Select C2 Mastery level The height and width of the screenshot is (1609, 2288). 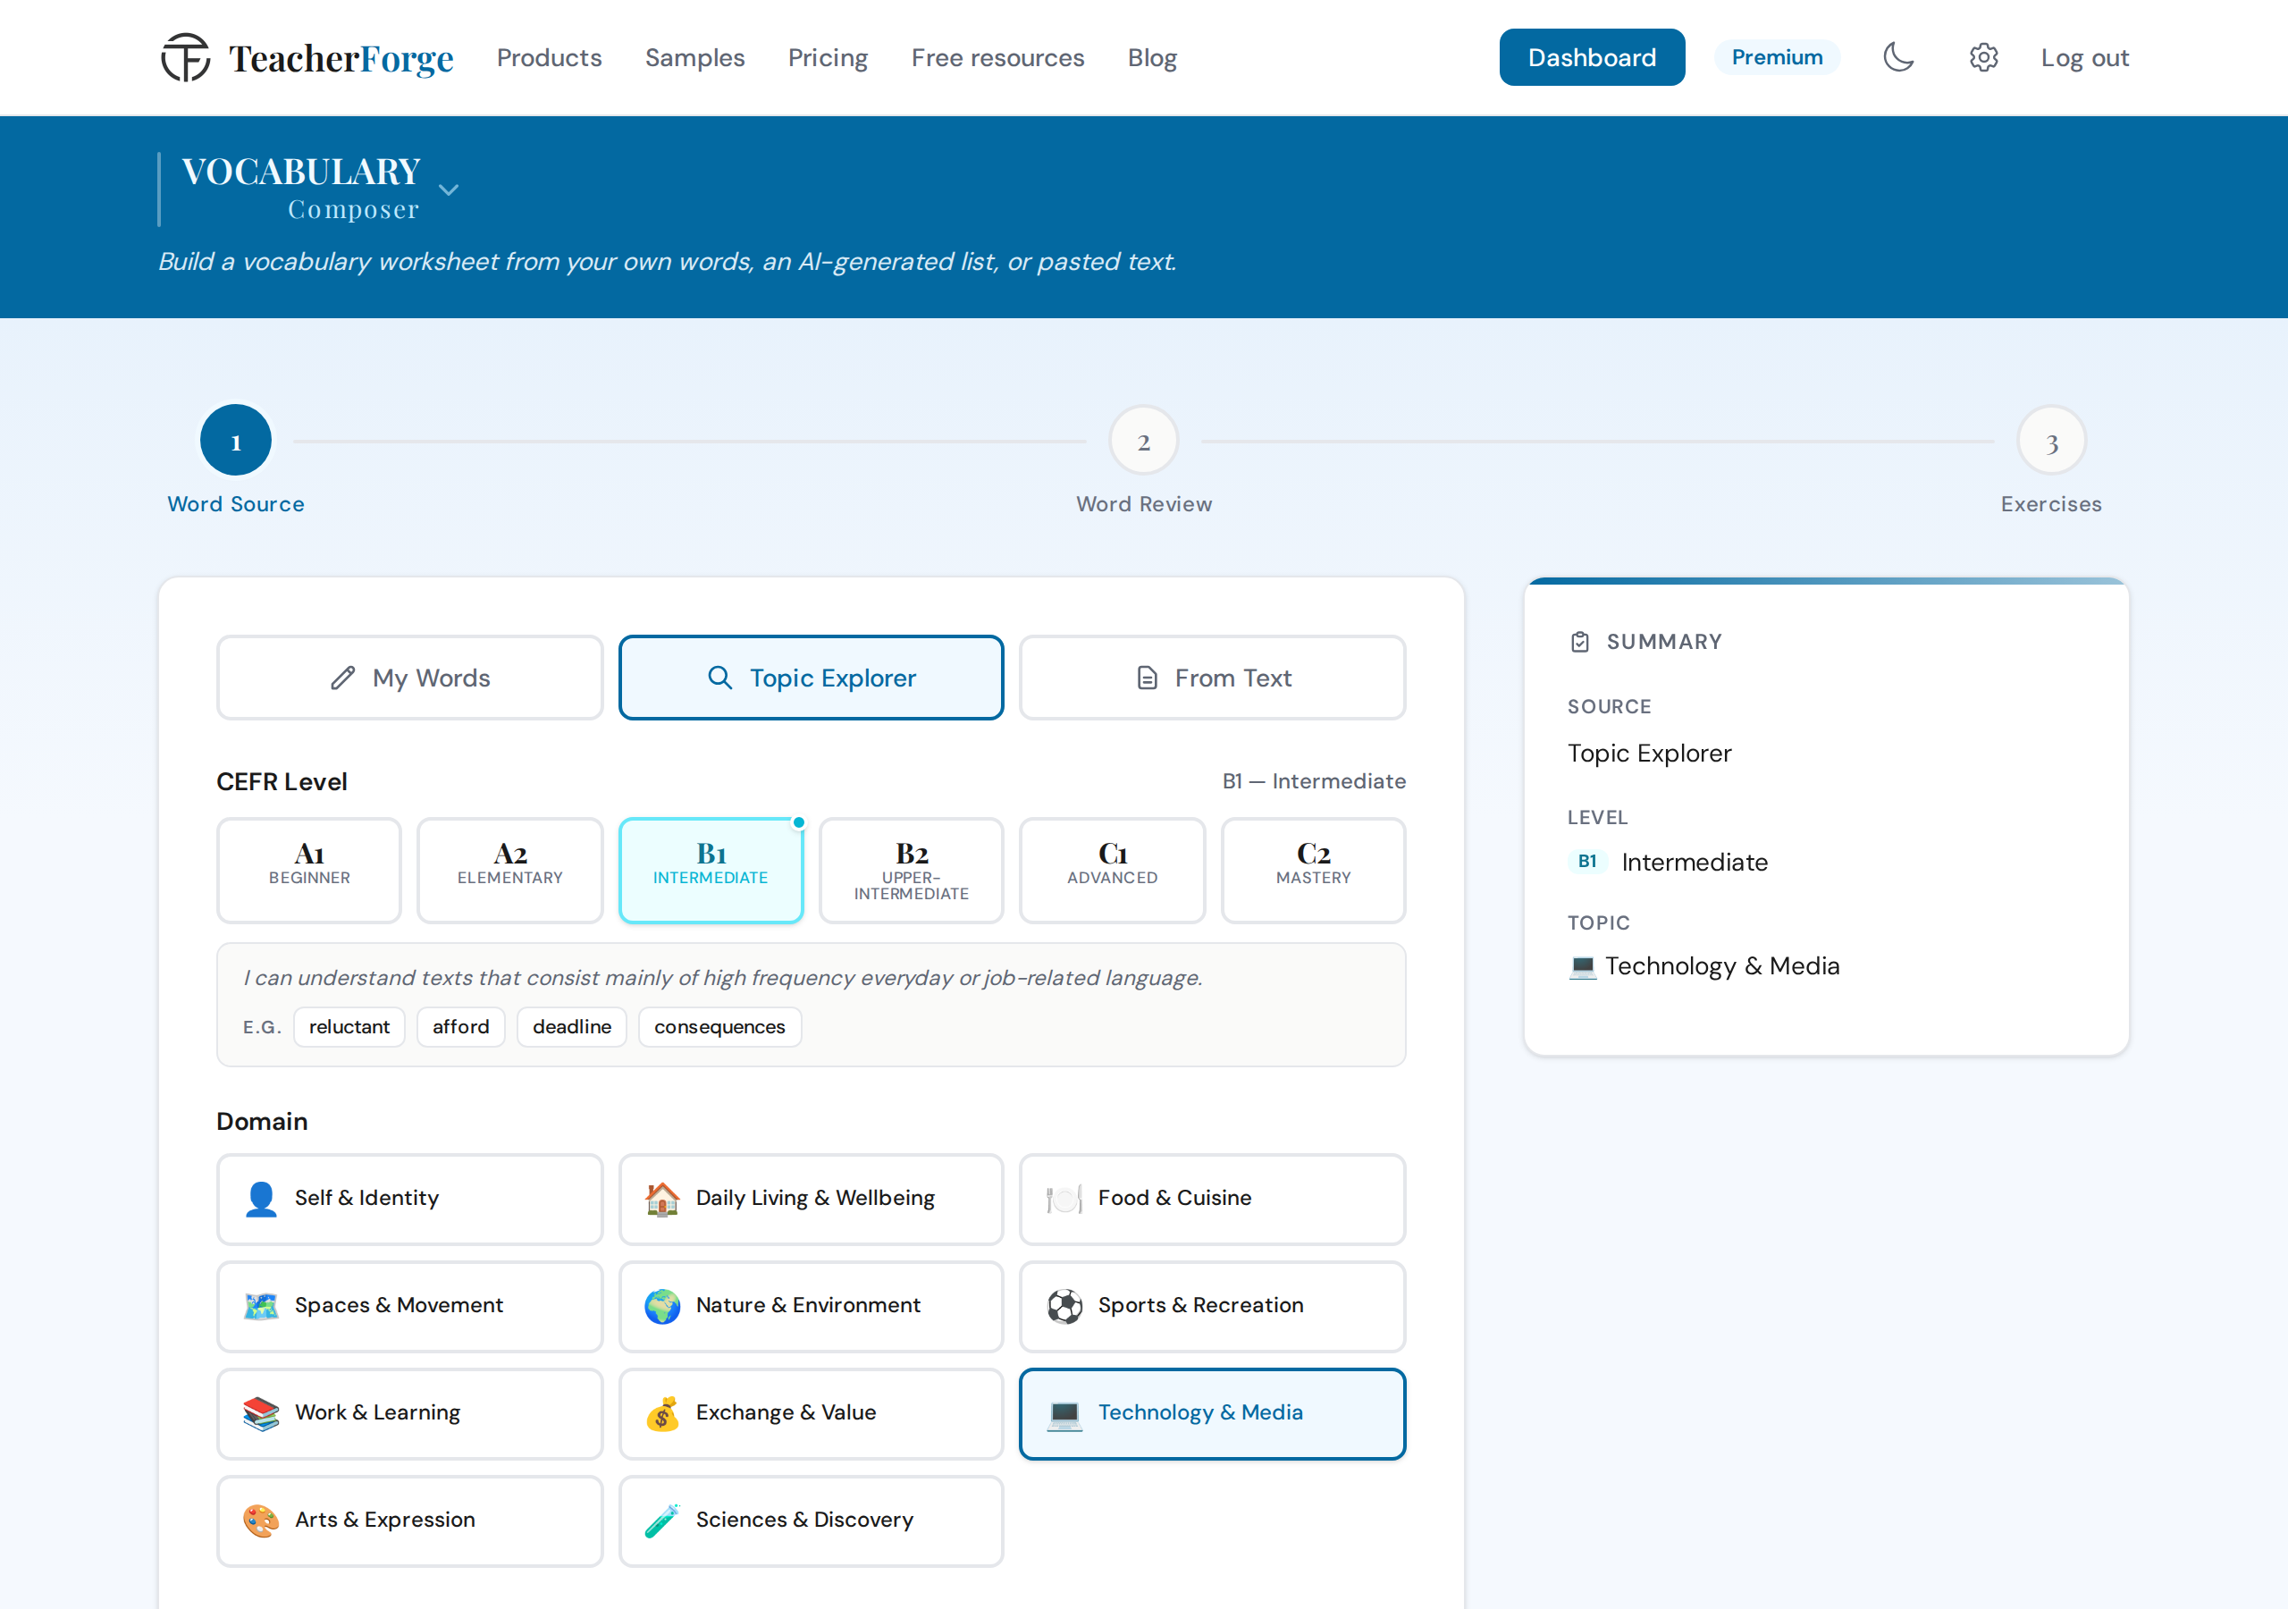[1314, 871]
